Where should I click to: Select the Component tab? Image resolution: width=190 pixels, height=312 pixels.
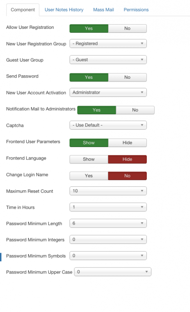pos(23,10)
